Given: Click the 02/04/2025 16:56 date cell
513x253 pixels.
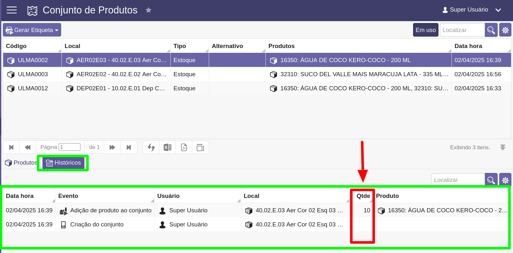Looking at the screenshot, I should tap(481, 74).
